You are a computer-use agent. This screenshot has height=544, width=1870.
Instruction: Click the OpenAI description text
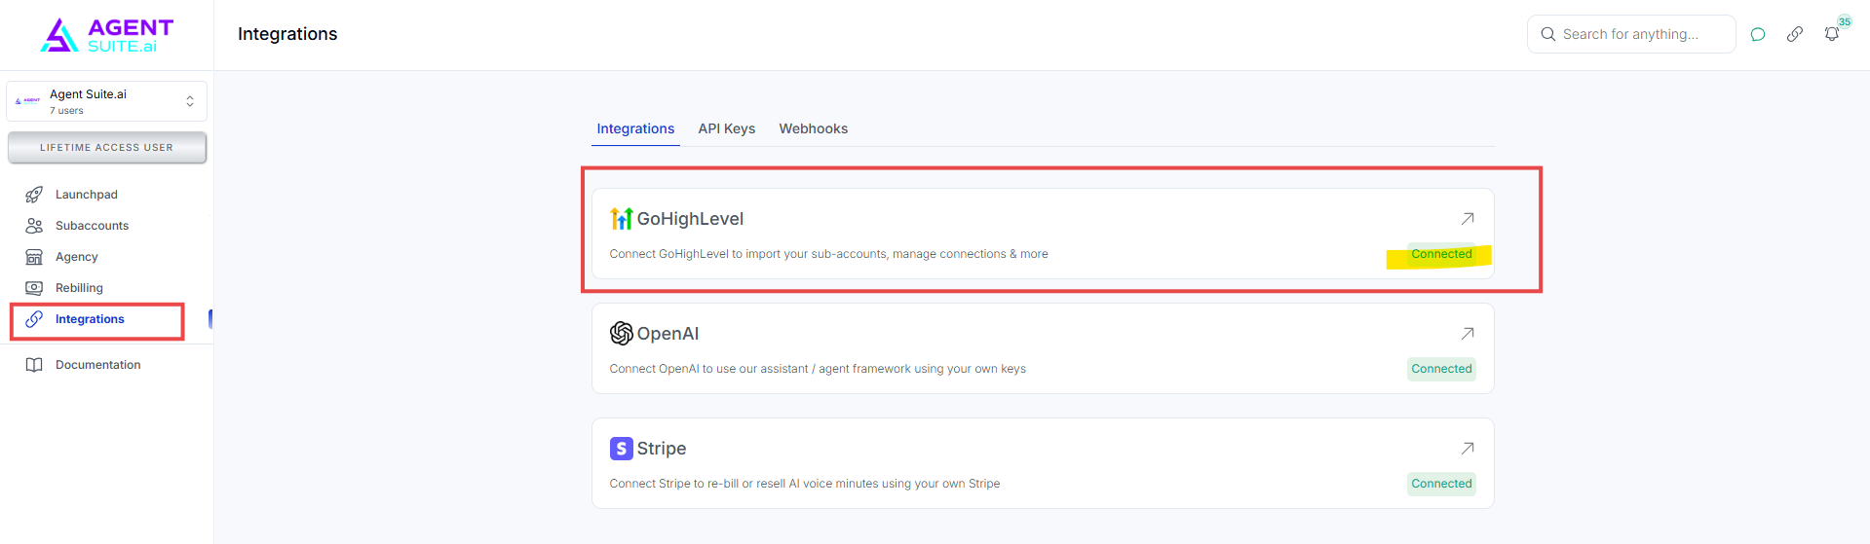pyautogui.click(x=818, y=369)
